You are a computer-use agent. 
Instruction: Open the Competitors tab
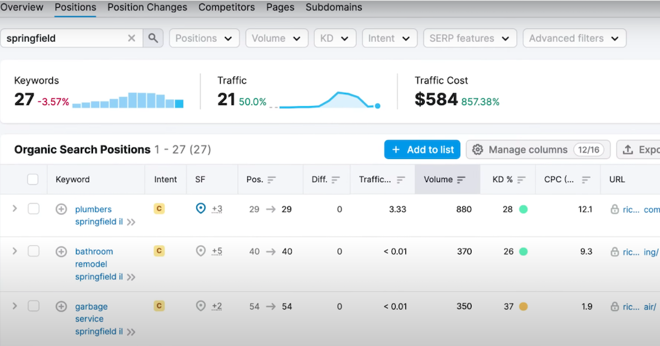(x=227, y=7)
